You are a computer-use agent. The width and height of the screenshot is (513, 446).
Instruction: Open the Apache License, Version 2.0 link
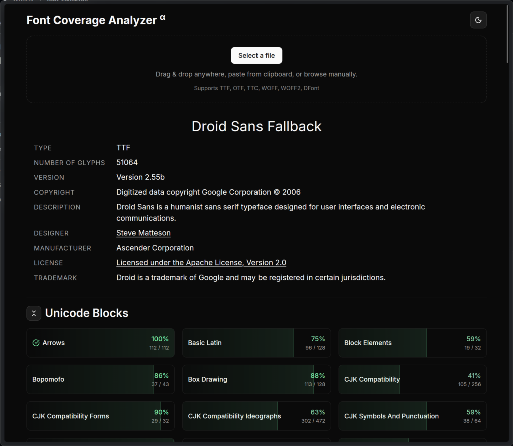pyautogui.click(x=201, y=263)
